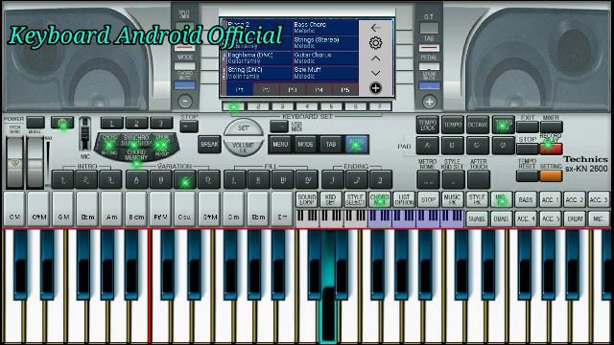Click the TAB button beside MODE
The width and height of the screenshot is (614, 345).
click(x=331, y=145)
